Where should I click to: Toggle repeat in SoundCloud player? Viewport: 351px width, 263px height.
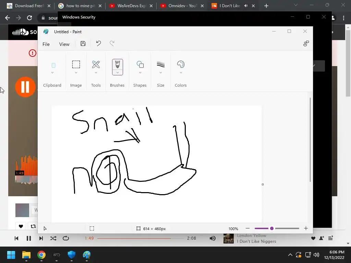66,238
